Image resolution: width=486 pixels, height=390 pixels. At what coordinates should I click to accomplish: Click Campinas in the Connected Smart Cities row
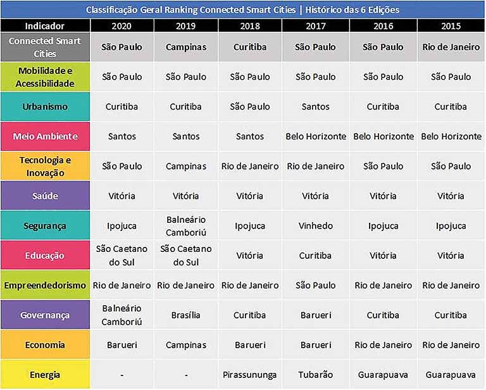pos(186,47)
